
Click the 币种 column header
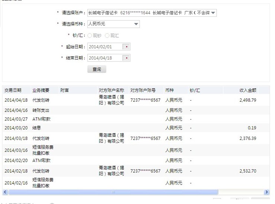pos(169,90)
